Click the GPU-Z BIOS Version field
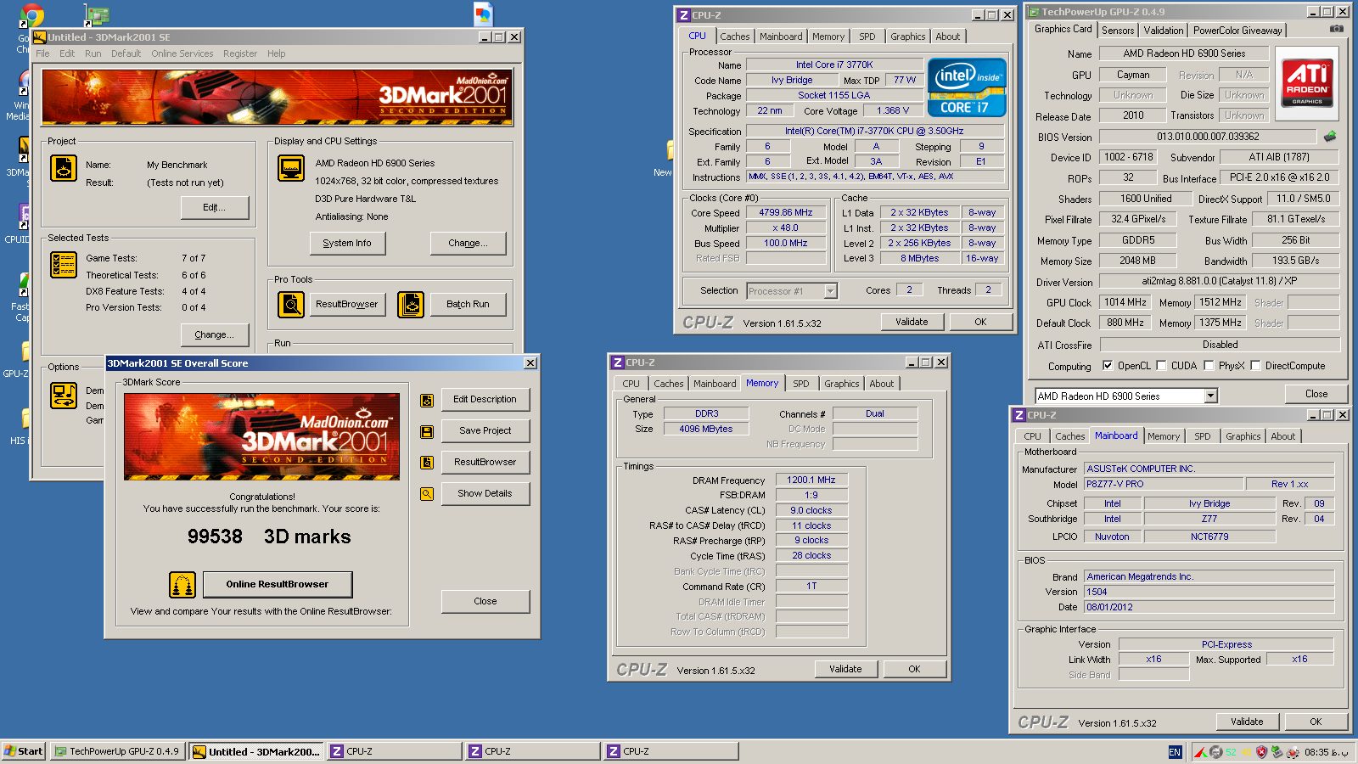Image resolution: width=1358 pixels, height=764 pixels. (1208, 137)
